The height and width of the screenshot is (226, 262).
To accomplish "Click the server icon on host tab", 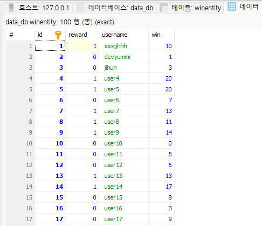I will click(x=11, y=8).
